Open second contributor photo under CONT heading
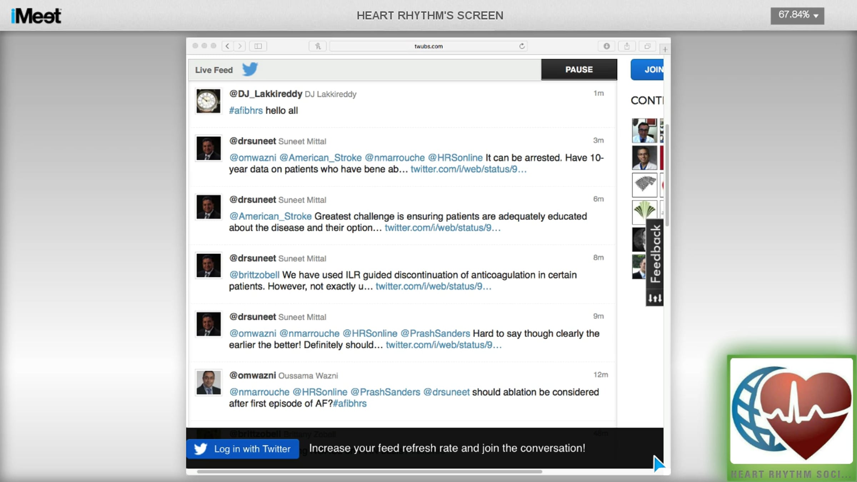857x482 pixels. click(x=644, y=158)
